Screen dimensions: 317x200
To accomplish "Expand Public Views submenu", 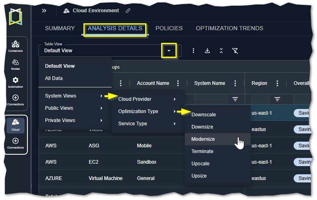I will point(75,108).
